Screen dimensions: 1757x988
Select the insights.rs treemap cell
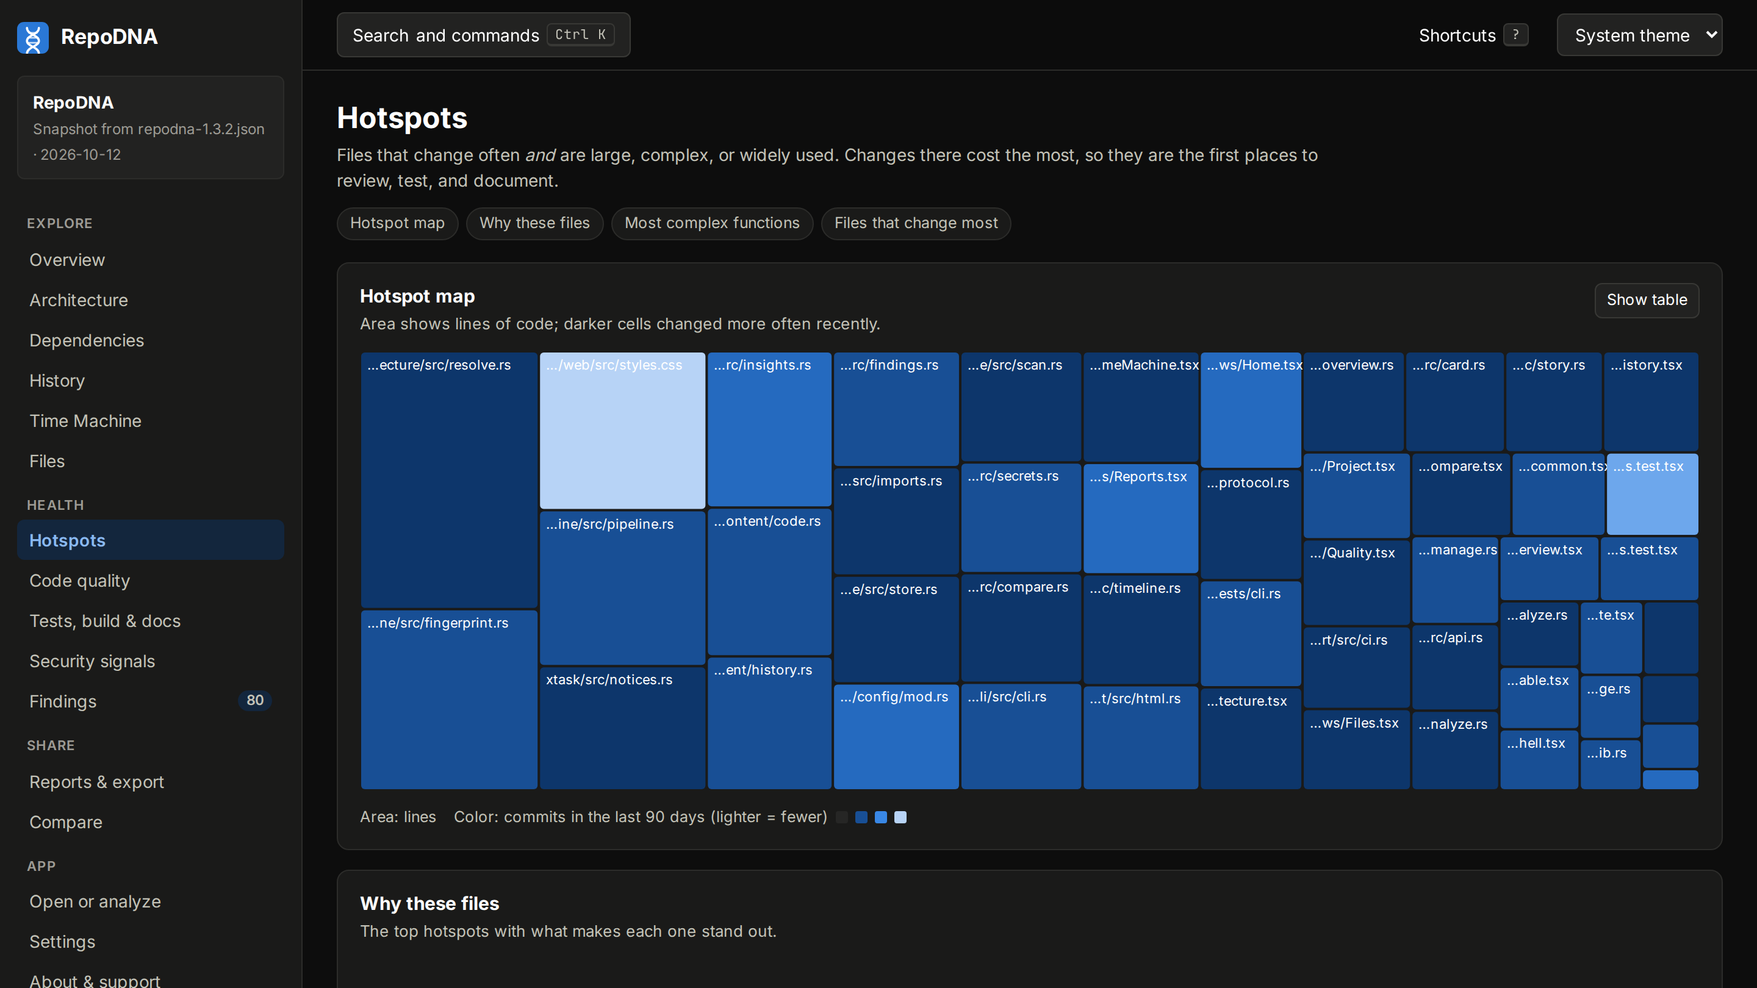(769, 429)
